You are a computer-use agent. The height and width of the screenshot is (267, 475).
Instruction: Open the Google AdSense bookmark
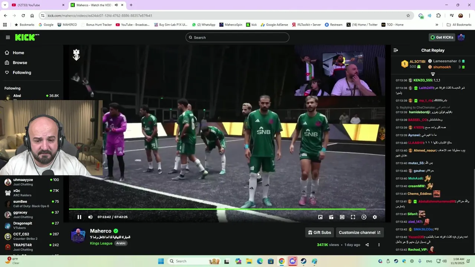(274, 25)
